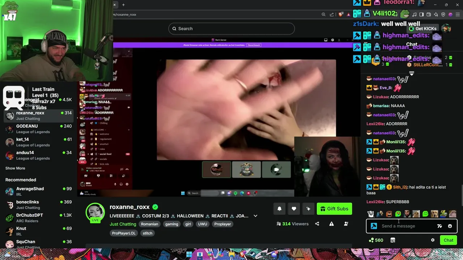This screenshot has height=260, width=463.
Task: Open Brave browser from the taskbar
Action: click(242, 255)
